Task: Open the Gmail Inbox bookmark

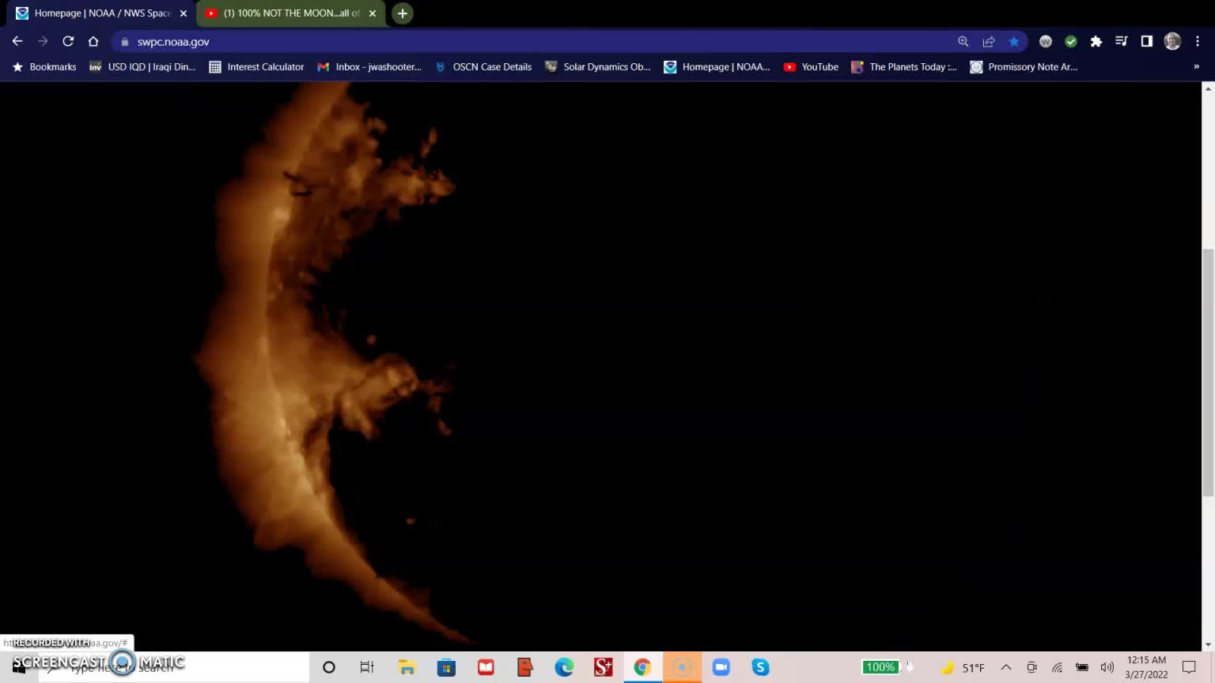Action: tap(369, 67)
